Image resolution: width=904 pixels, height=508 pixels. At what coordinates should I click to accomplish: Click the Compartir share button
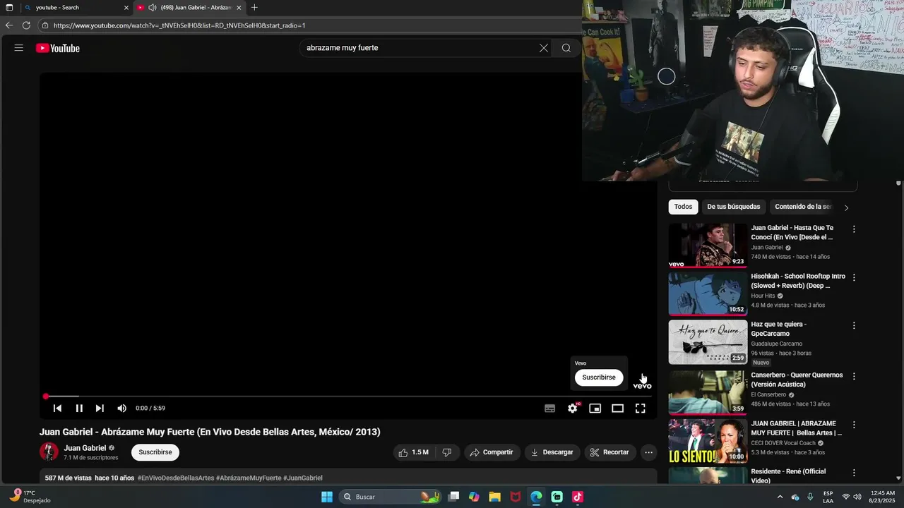tap(492, 452)
